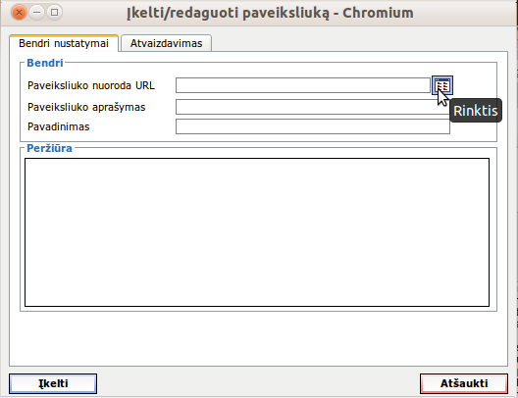The height and width of the screenshot is (398, 518).
Task: Open the Atvaizdavimas tab
Action: coord(166,43)
